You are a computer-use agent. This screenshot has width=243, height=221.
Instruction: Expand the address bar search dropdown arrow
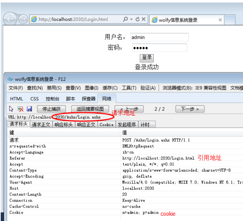point(131,20)
